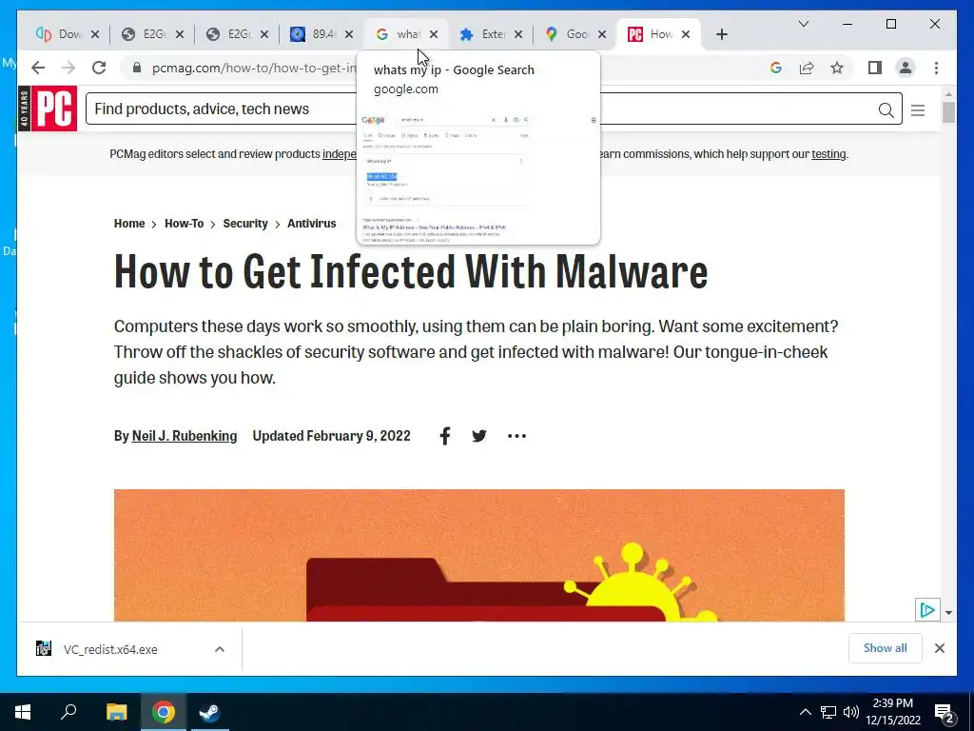Image resolution: width=974 pixels, height=731 pixels.
Task: Click the Home breadcrumb link
Action: coord(129,223)
